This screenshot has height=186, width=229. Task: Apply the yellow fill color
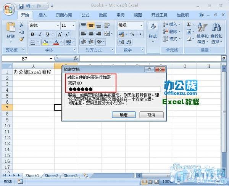click(x=45, y=42)
